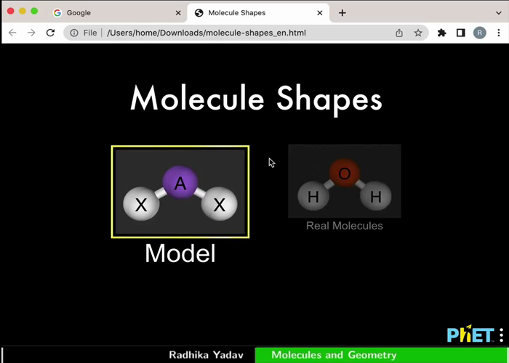This screenshot has height=363, width=509.
Task: Reload the Molecule Shapes page
Action: coord(50,33)
